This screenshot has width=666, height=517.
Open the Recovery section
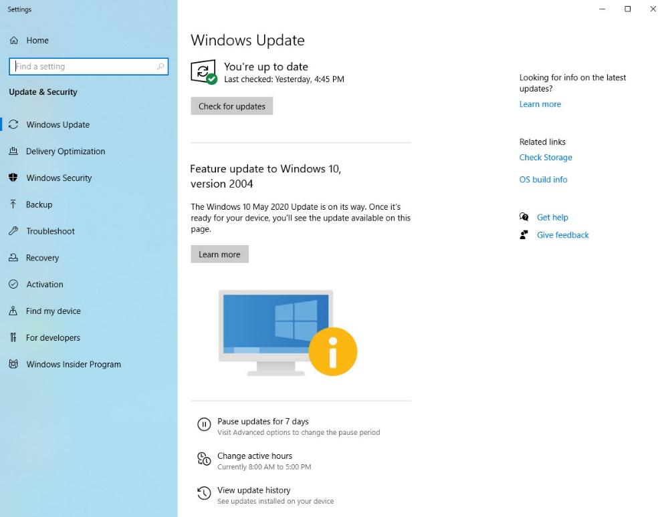[x=43, y=258]
